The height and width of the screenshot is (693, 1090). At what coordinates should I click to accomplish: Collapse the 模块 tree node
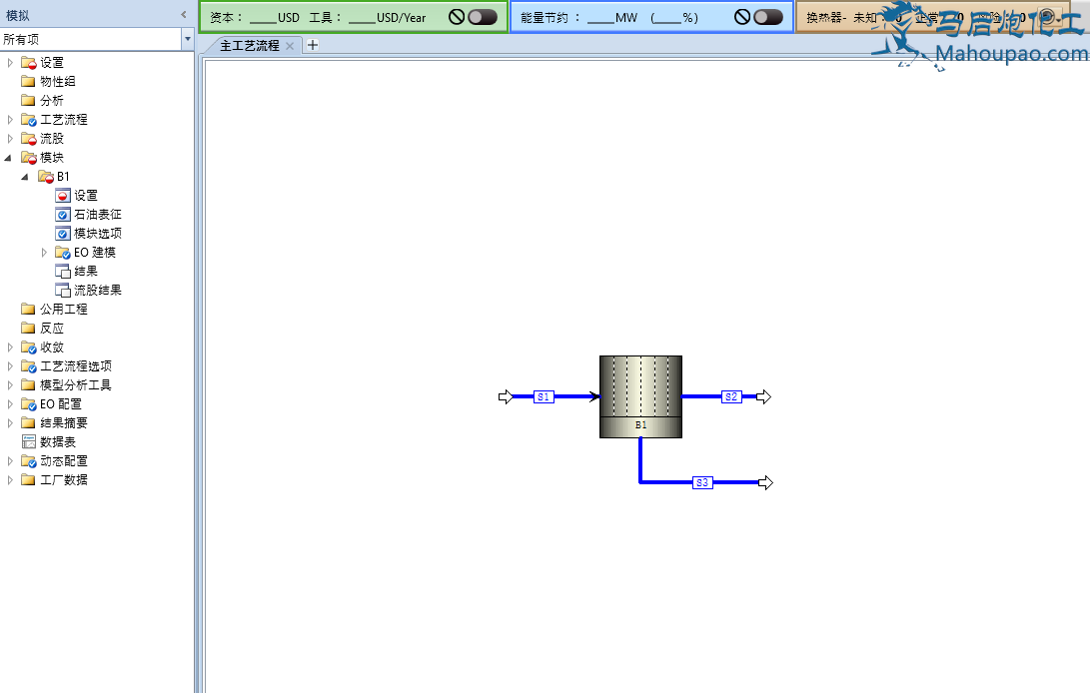point(10,158)
